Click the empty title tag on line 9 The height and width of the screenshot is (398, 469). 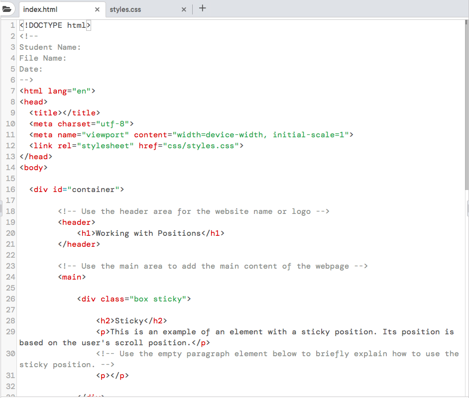coord(65,113)
